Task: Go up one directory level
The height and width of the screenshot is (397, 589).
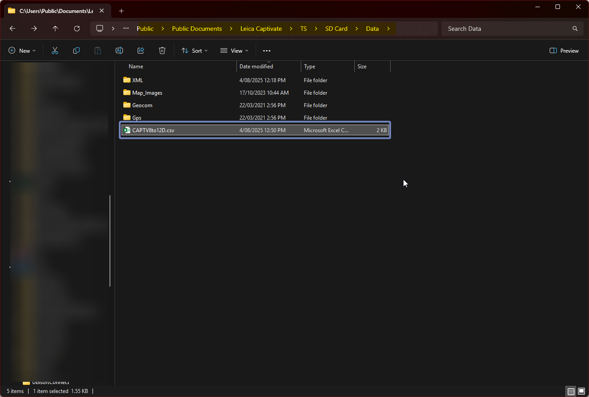Action: [x=55, y=29]
